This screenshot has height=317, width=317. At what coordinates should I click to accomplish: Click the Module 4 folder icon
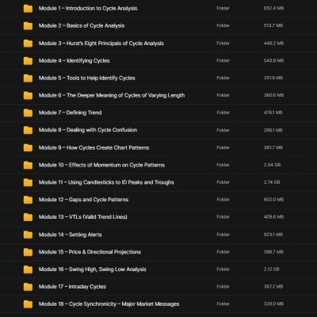[28, 61]
